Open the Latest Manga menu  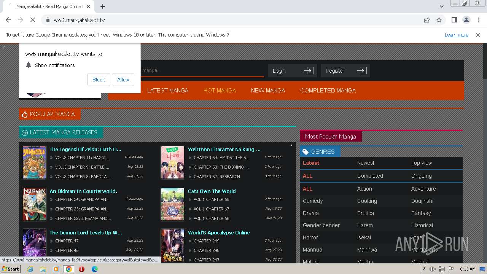coord(168,91)
